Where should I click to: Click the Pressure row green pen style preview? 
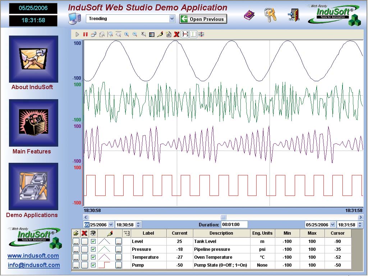tap(104, 249)
